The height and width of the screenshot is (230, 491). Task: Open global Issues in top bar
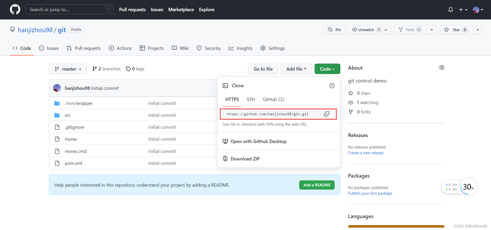157,10
